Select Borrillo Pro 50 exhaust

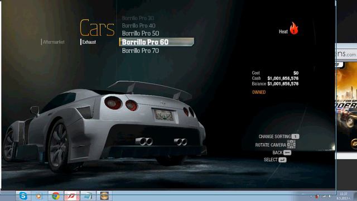pyautogui.click(x=141, y=33)
